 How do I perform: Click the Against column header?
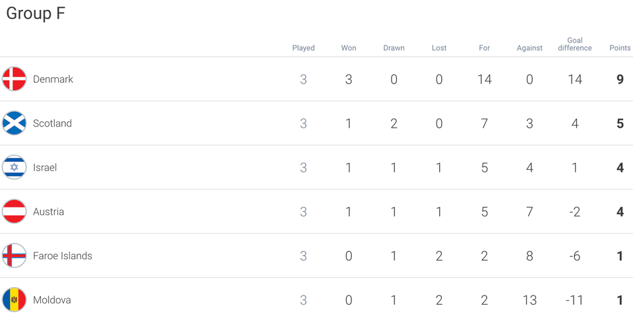click(529, 48)
